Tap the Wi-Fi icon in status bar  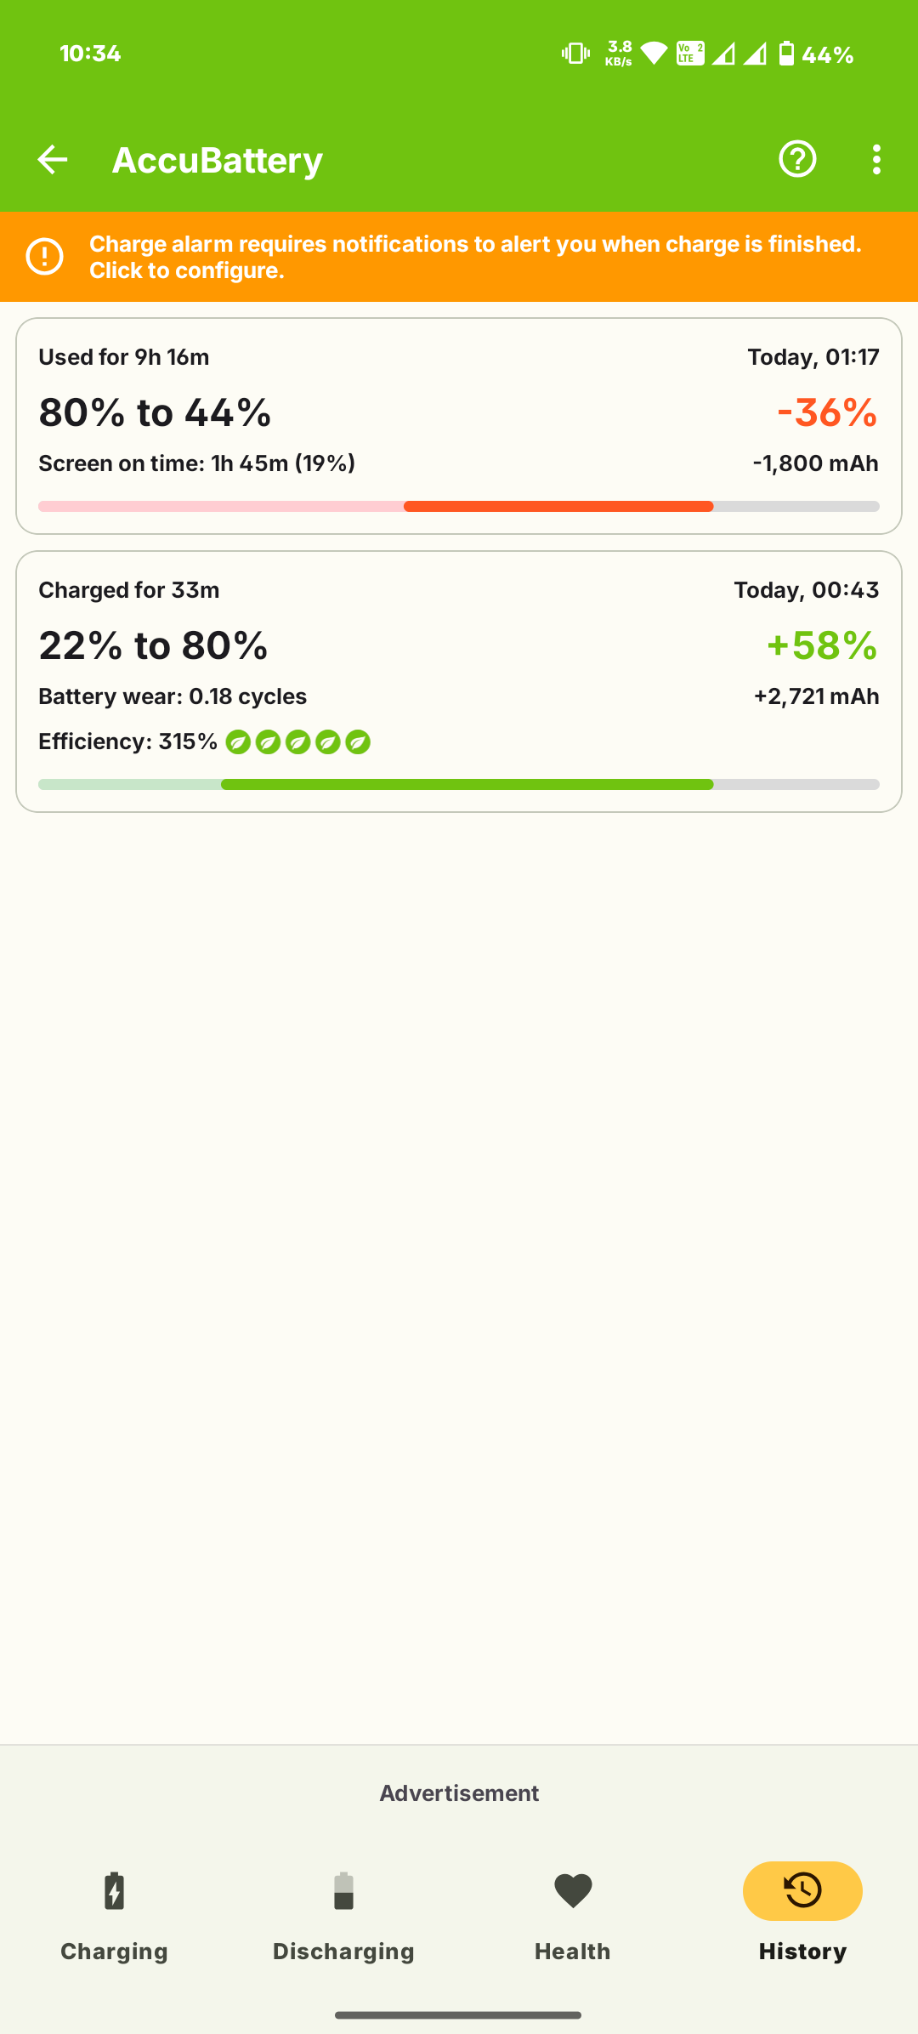[654, 54]
